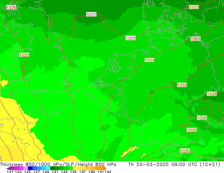Viewport: 224px width, 173px height.
Task: Click the 139 legend value
Action: coord(92,172)
